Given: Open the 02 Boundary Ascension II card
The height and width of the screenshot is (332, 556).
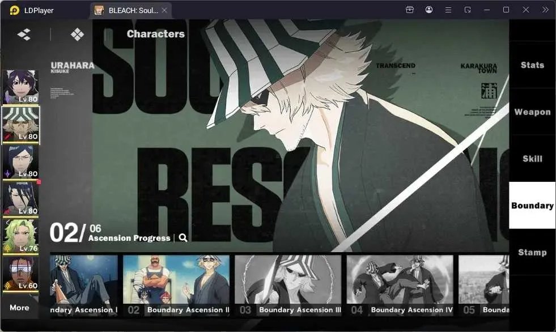Looking at the screenshot, I should point(176,285).
